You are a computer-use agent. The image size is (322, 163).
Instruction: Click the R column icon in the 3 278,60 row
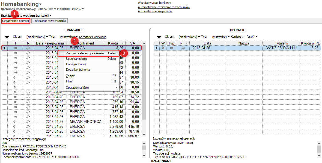click(x=28, y=127)
